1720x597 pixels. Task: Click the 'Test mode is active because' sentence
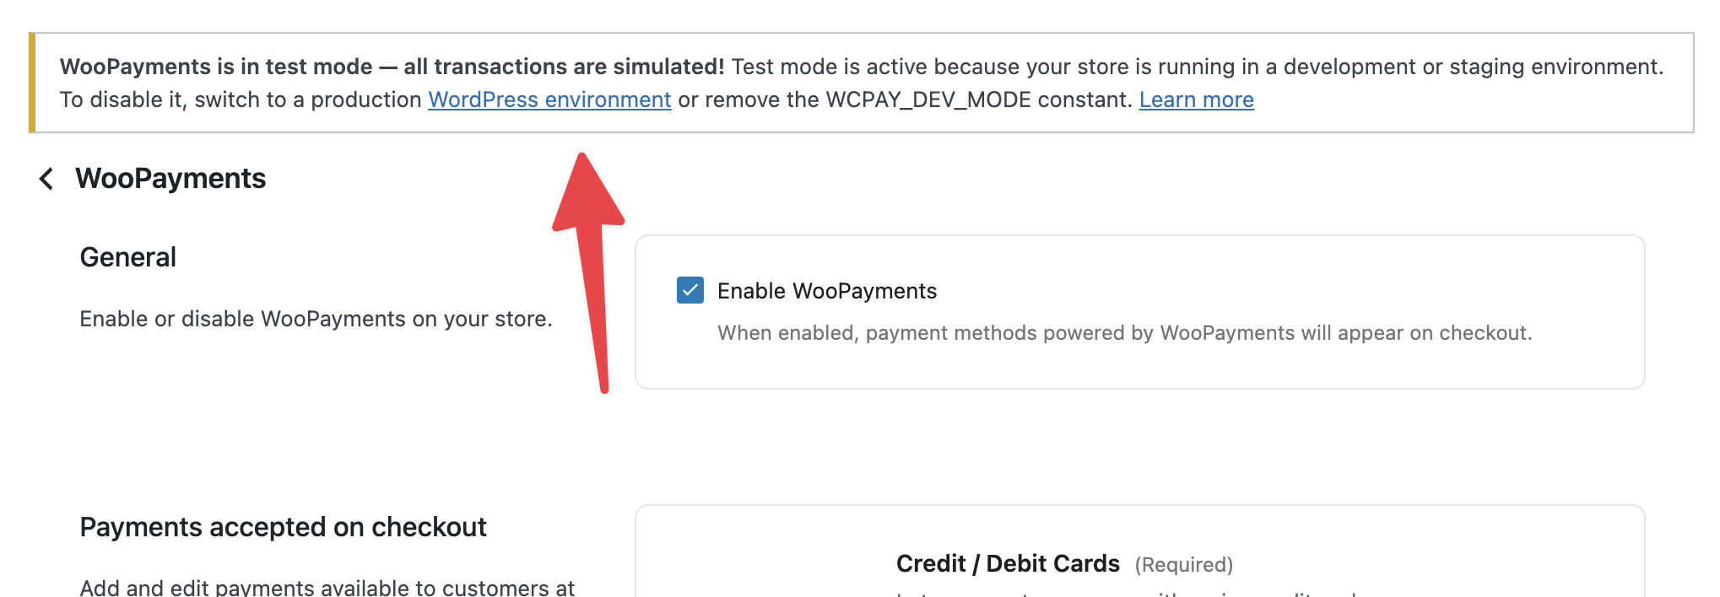1197,67
